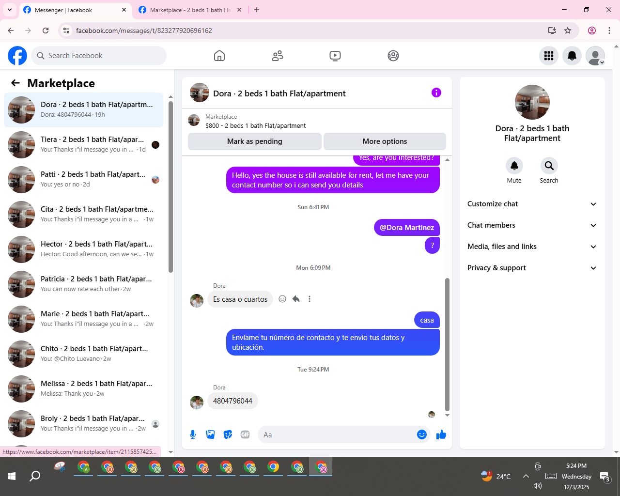620x496 pixels.
Task: Click the address bar URL
Action: pos(144,31)
